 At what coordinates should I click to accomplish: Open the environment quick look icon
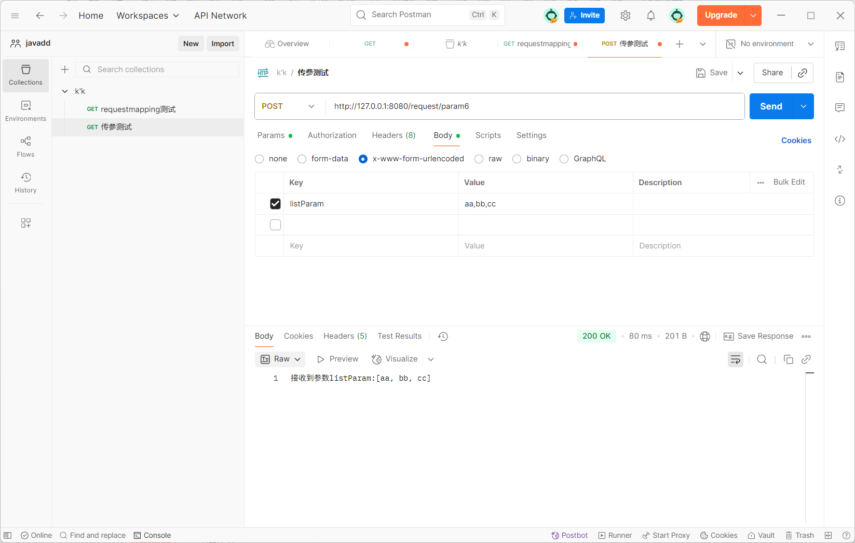[839, 46]
